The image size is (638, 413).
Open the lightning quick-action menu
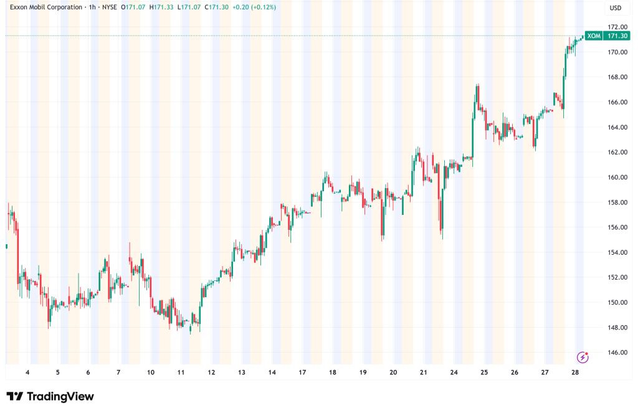tap(583, 356)
